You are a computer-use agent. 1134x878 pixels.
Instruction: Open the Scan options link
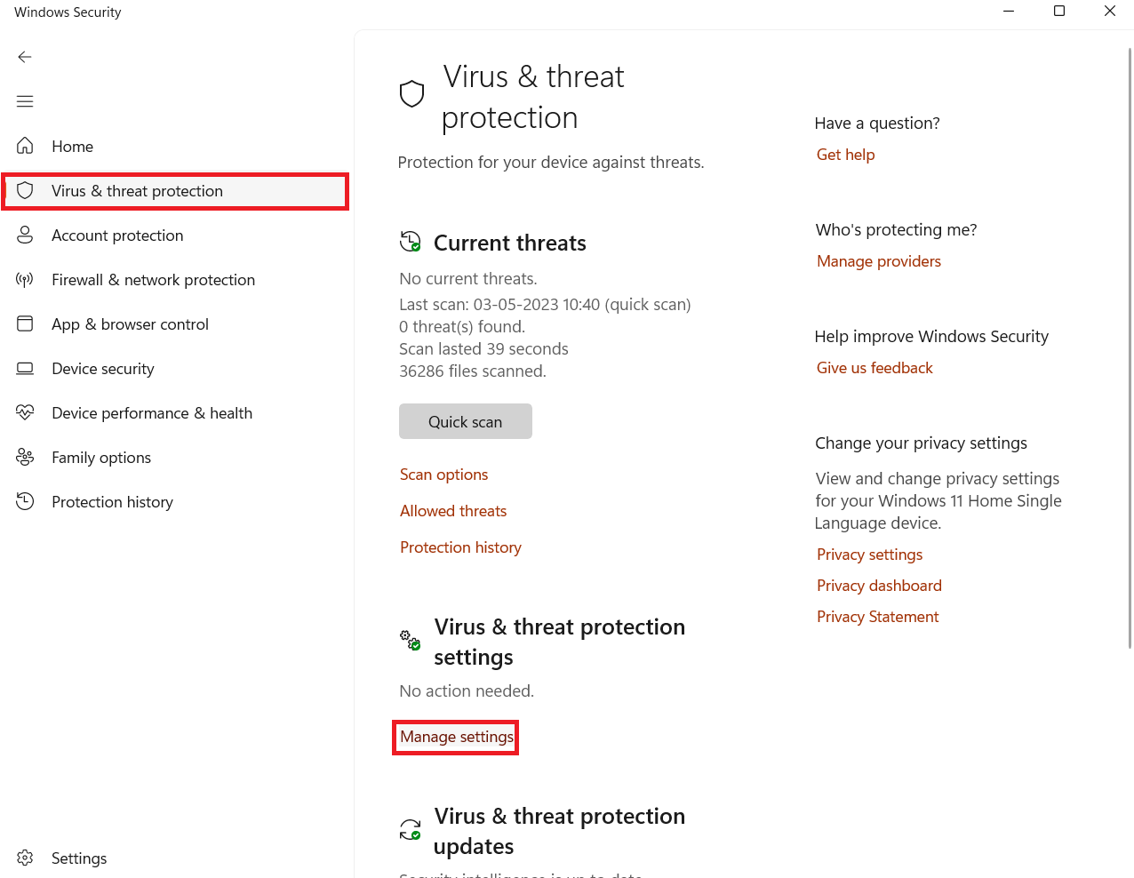point(443,475)
